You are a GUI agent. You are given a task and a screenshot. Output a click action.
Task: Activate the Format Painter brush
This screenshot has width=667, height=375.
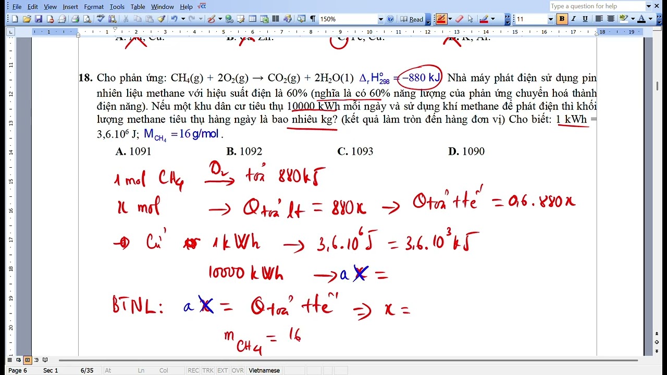point(161,19)
